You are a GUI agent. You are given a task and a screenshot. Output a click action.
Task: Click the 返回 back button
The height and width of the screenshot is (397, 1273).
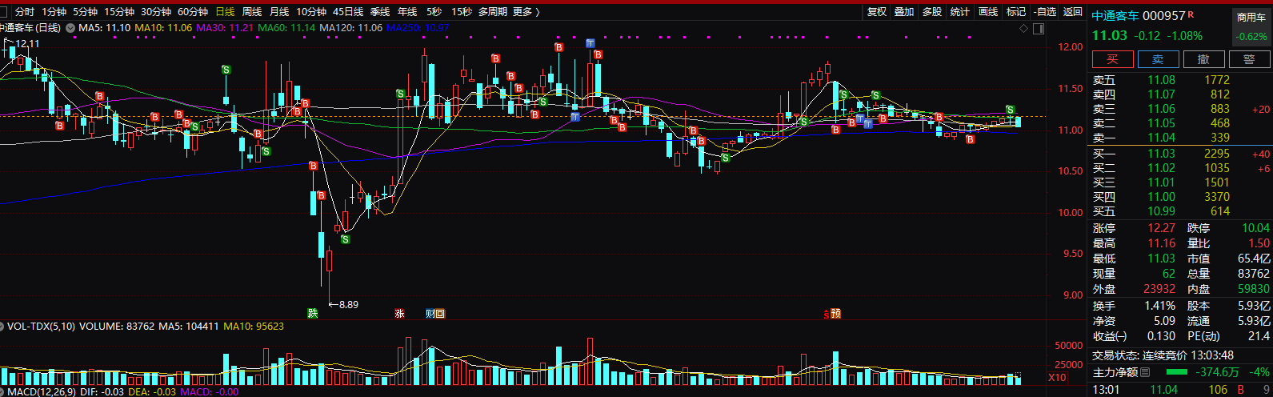click(x=1072, y=12)
